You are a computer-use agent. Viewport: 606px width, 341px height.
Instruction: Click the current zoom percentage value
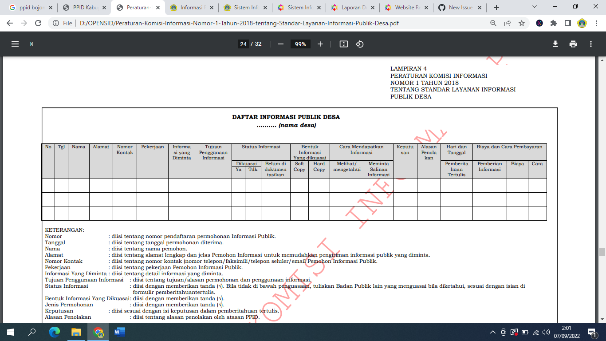[299, 44]
